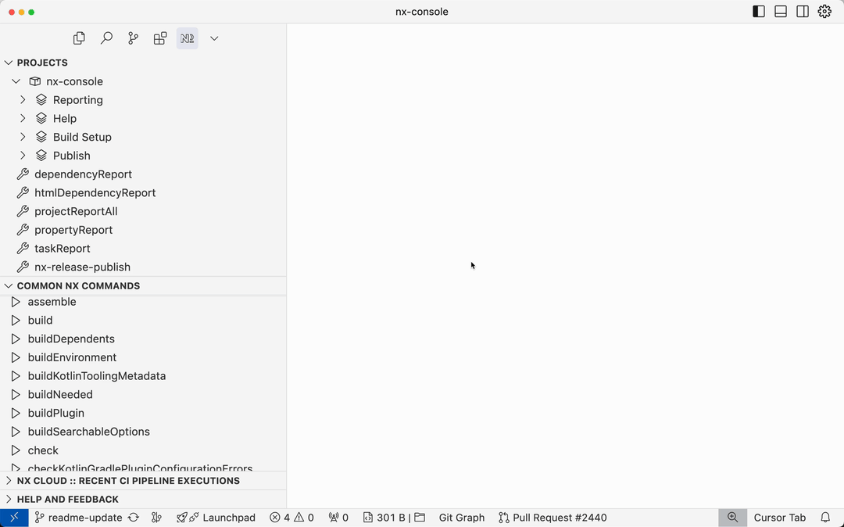Screen dimensions: 844x527
Task: Click Cursor Tab in status bar
Action: coord(780,518)
